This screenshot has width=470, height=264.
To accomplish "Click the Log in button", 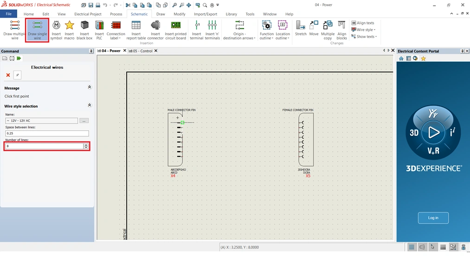I will pos(433,218).
